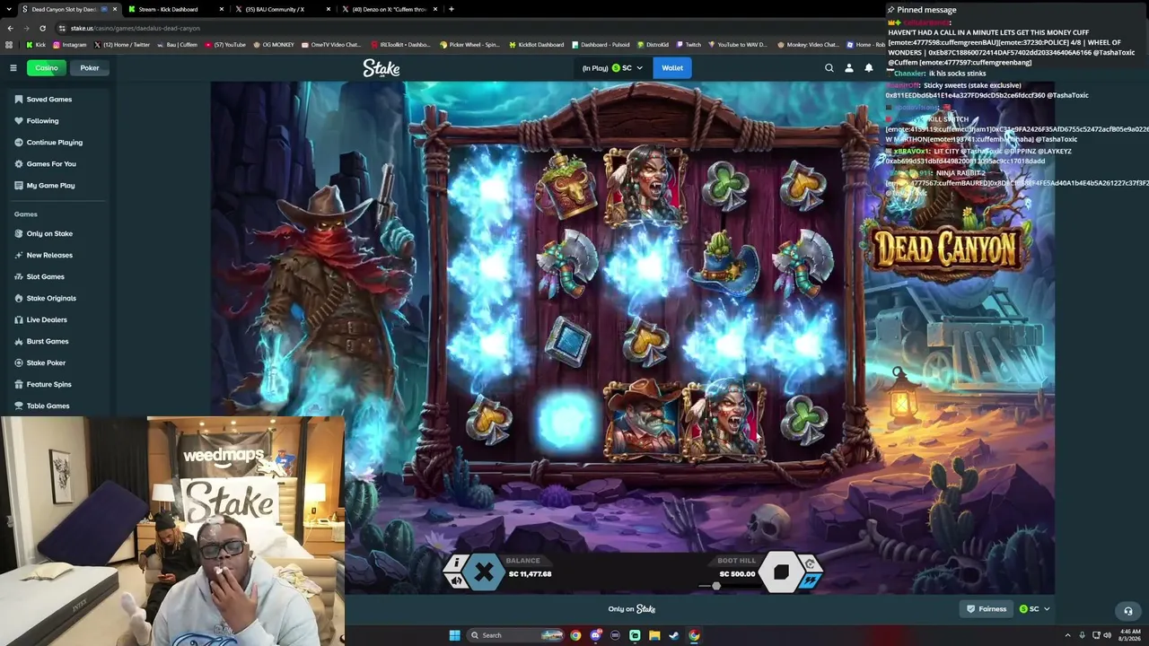The image size is (1149, 646).
Task: Select Continue Playing in the sidebar
Action: click(x=56, y=143)
